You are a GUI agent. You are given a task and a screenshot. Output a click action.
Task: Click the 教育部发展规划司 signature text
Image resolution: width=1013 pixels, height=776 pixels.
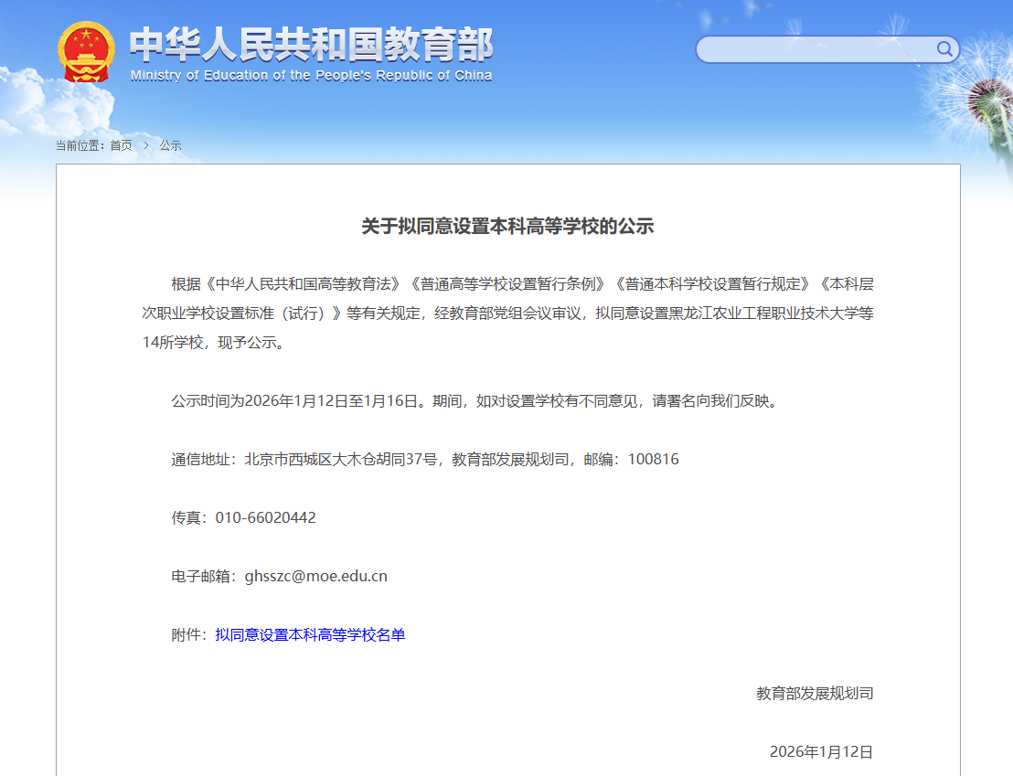click(813, 693)
